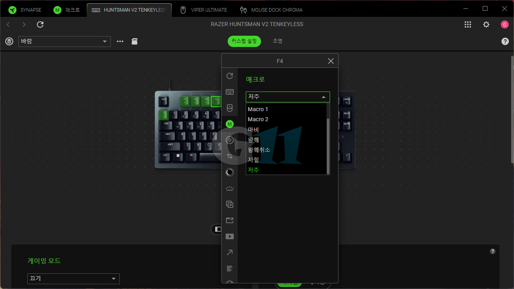The height and width of the screenshot is (289, 514).
Task: Select the Default/reset icon in the F4 panel
Action: [x=230, y=76]
